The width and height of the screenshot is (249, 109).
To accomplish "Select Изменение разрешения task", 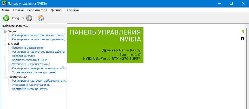I will [x=27, y=48].
